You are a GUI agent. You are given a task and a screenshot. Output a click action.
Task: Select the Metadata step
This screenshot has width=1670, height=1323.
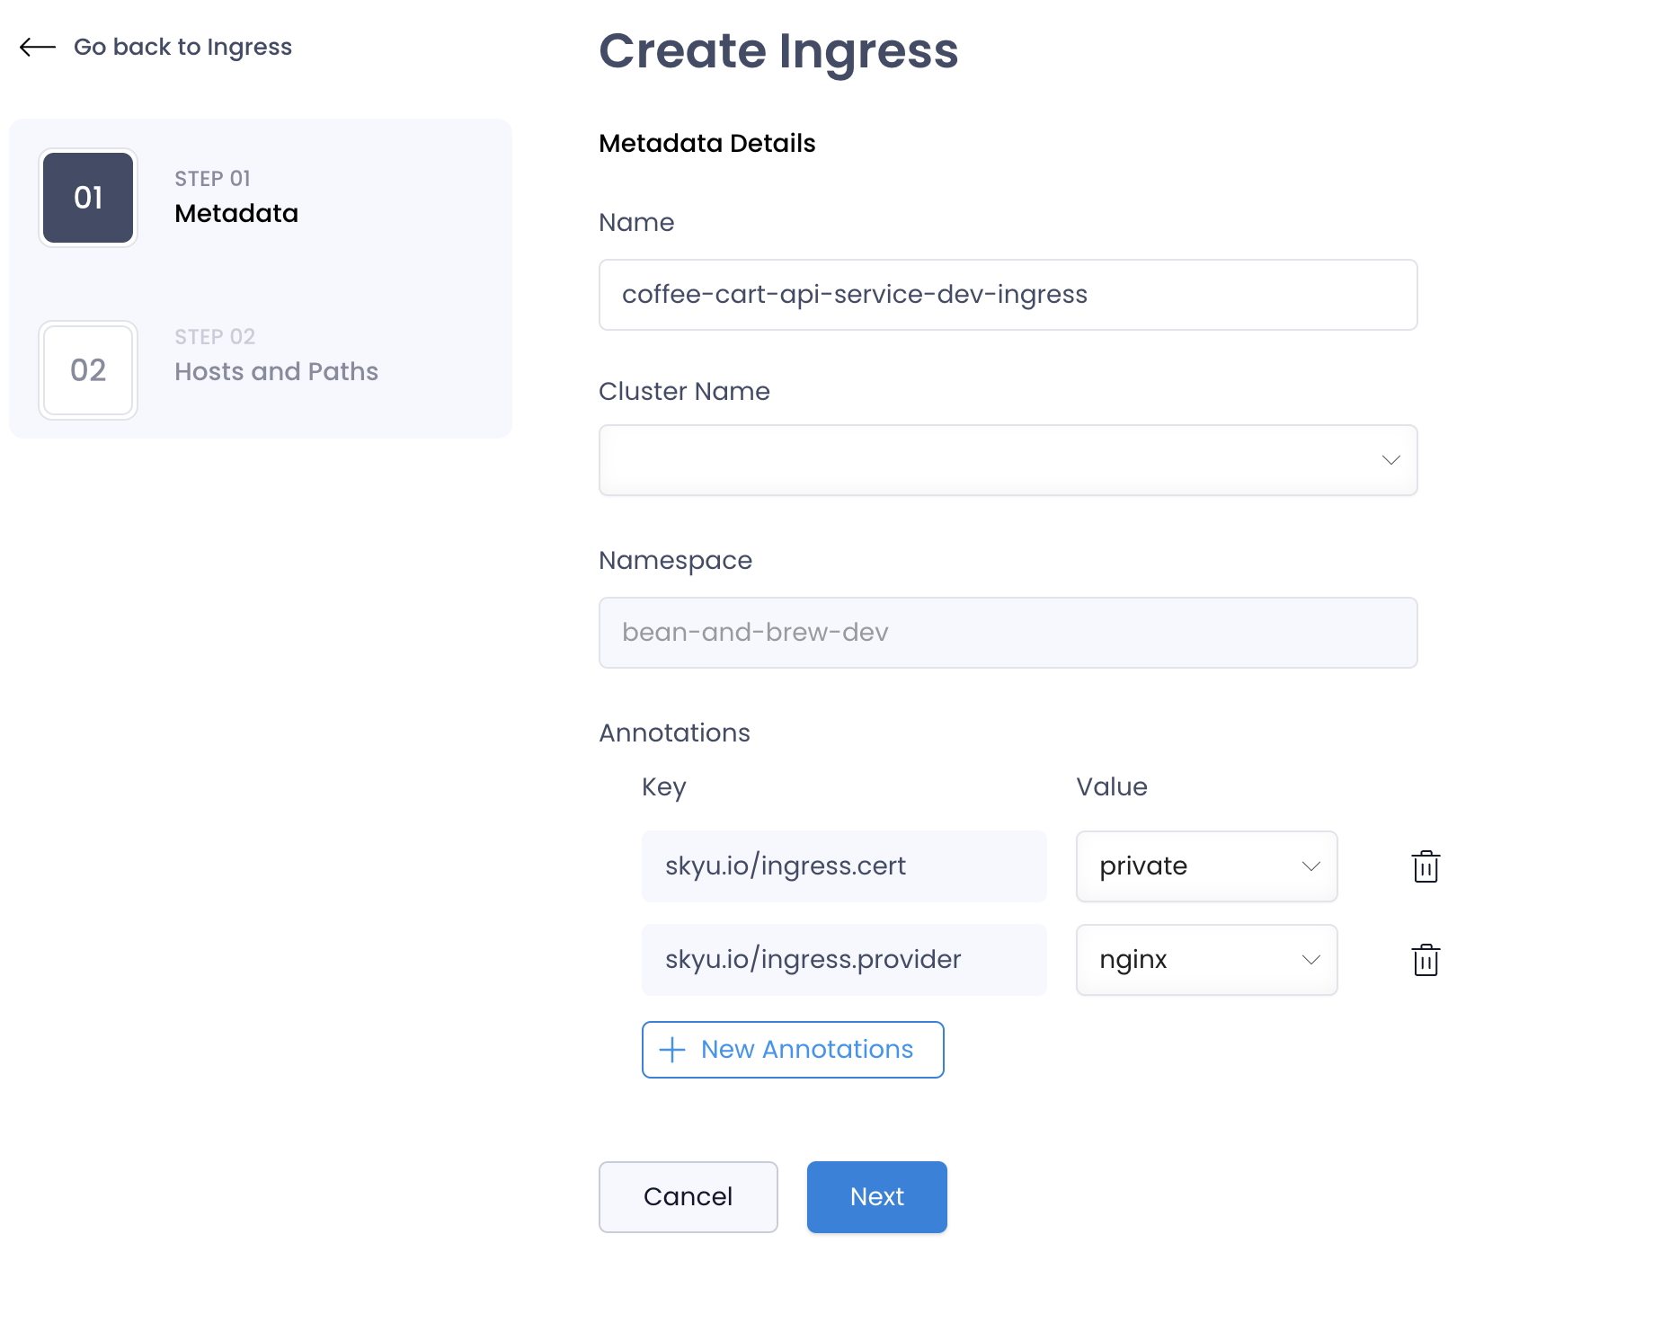tap(236, 213)
